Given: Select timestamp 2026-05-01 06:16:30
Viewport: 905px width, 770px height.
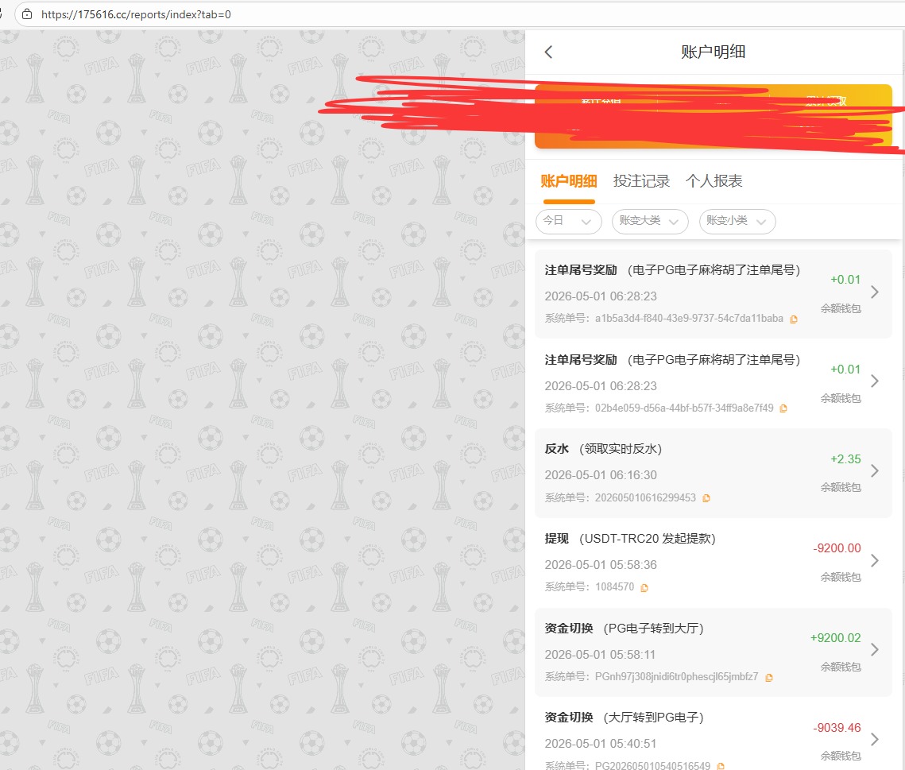Looking at the screenshot, I should pos(601,475).
